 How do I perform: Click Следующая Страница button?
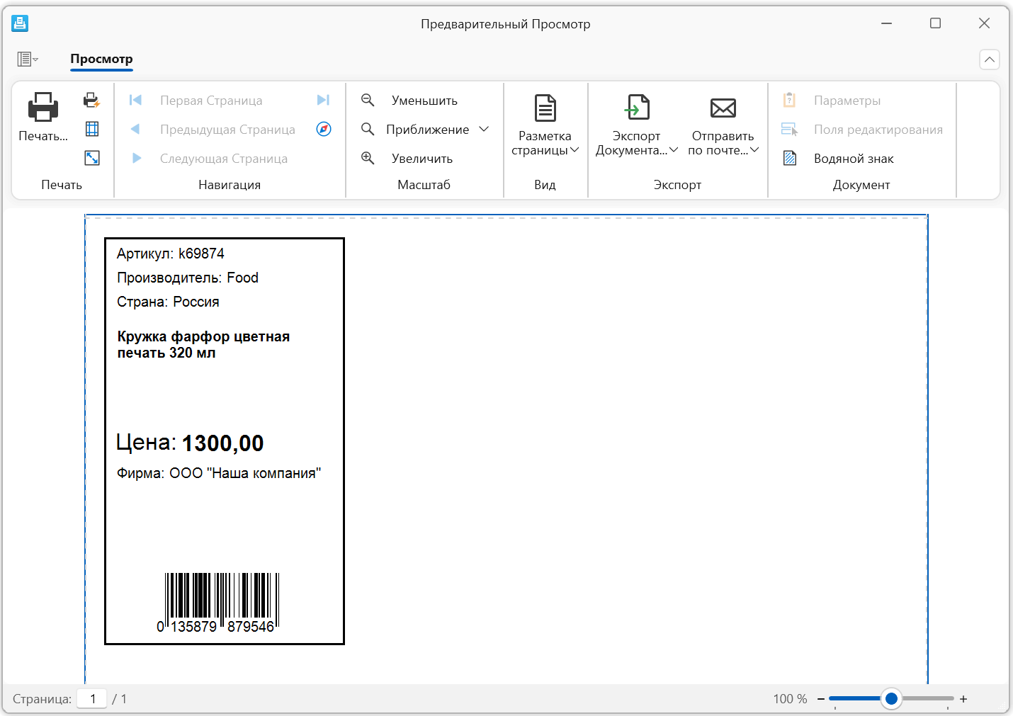pos(224,158)
